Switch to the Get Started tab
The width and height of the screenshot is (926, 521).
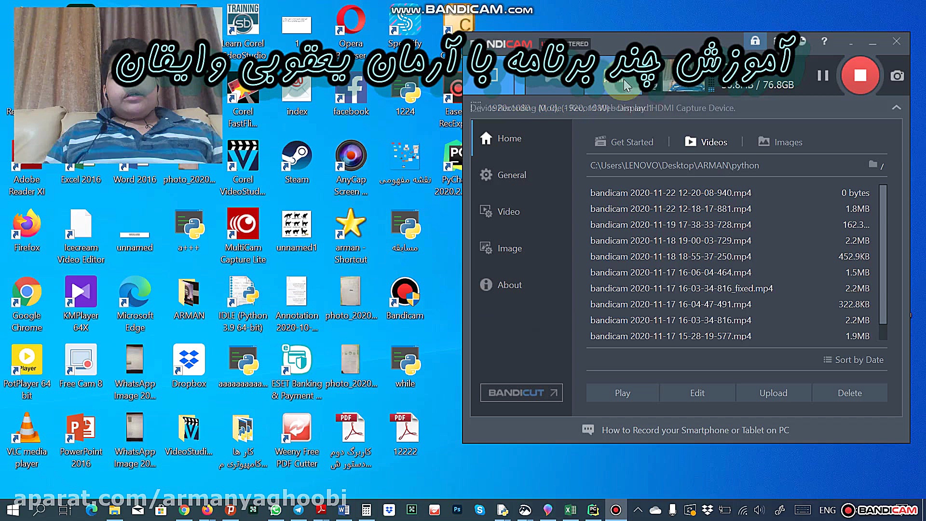pos(624,142)
